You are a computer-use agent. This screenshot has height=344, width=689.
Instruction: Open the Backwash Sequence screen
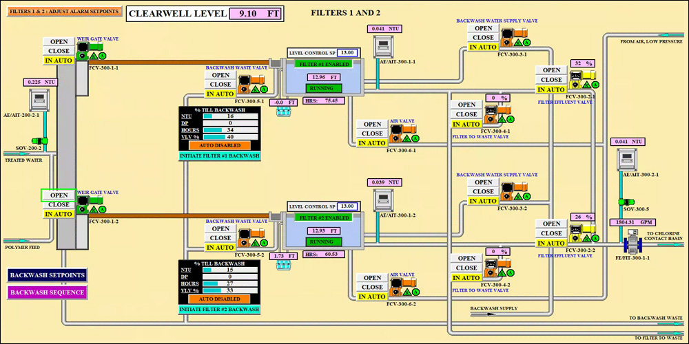tap(48, 292)
